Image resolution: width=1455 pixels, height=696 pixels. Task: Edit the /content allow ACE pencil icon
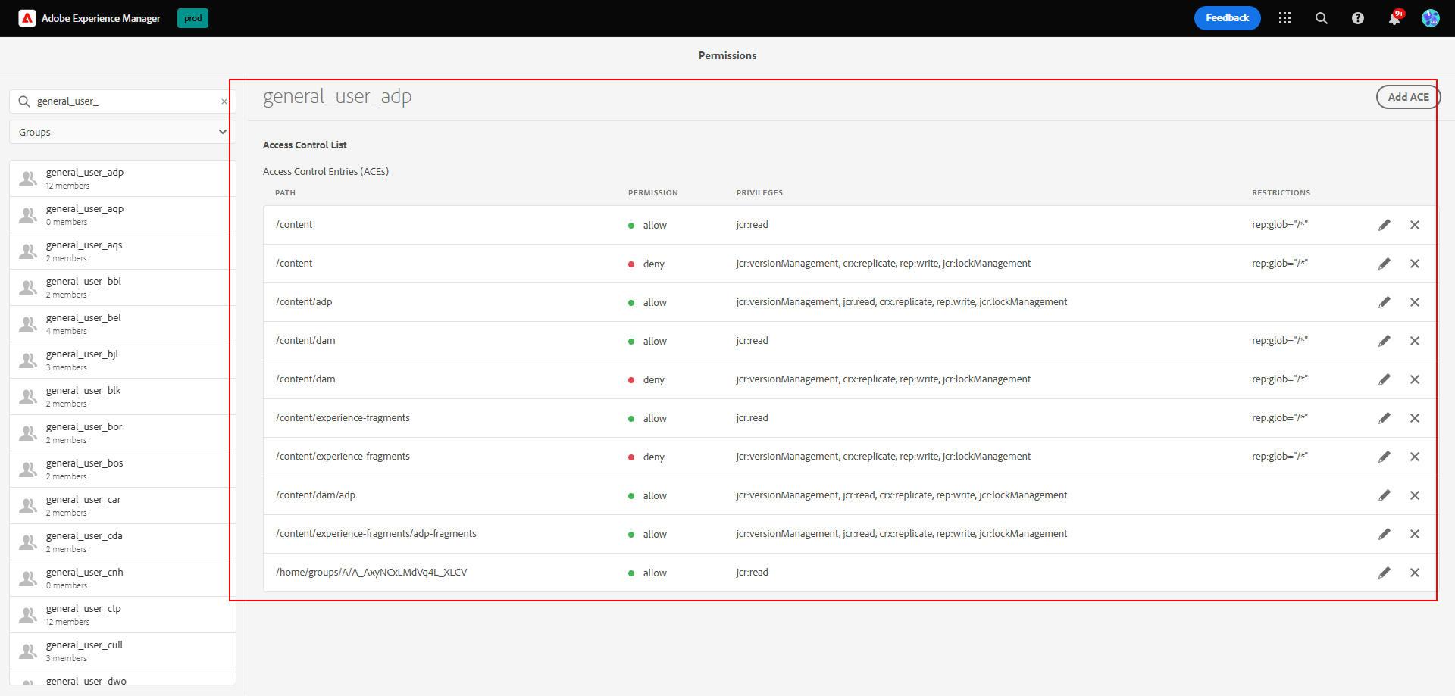pyautogui.click(x=1385, y=225)
